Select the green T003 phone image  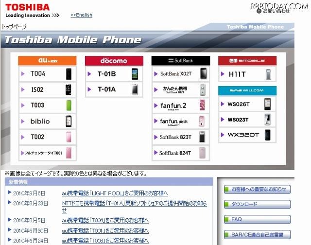tap(69, 105)
